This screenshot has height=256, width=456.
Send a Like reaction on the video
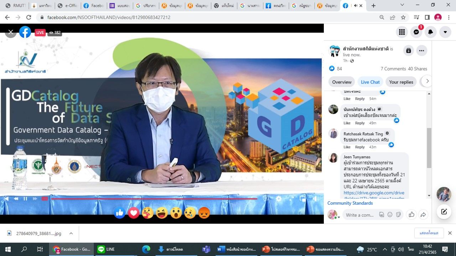click(120, 213)
